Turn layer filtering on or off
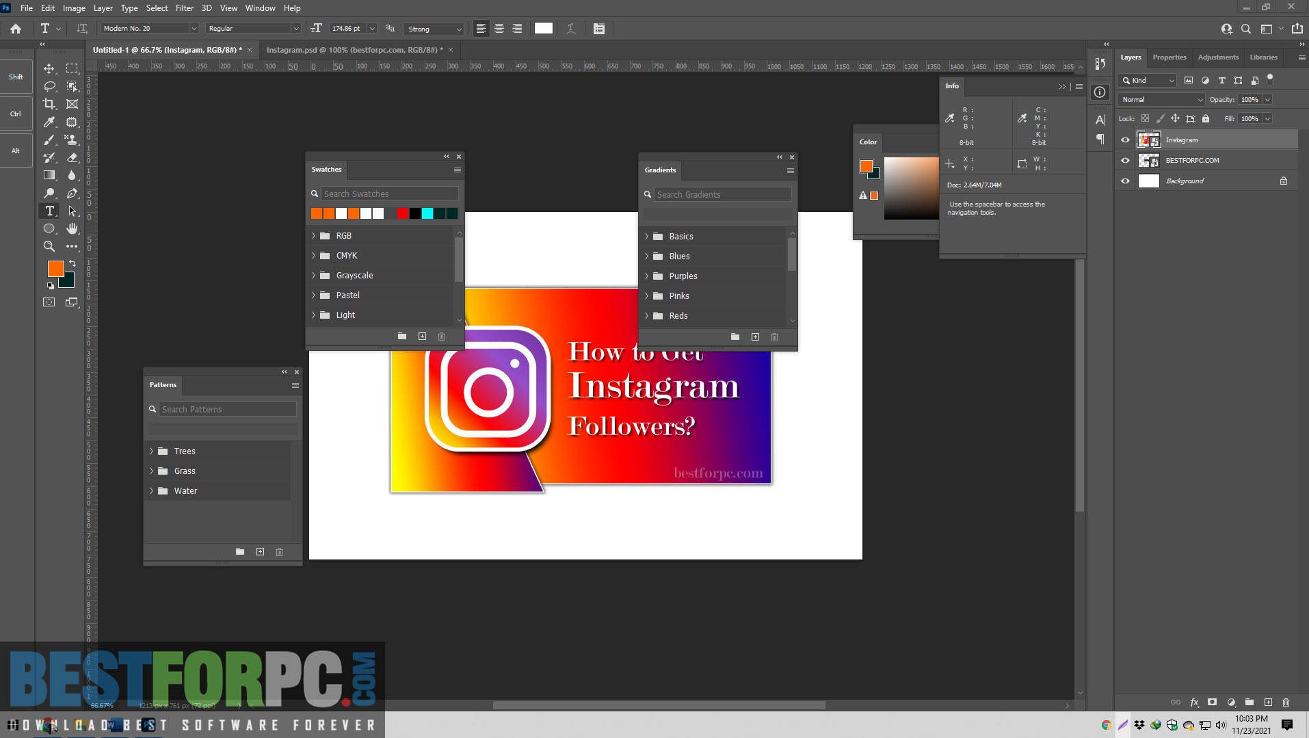The image size is (1309, 738). coord(1270,79)
